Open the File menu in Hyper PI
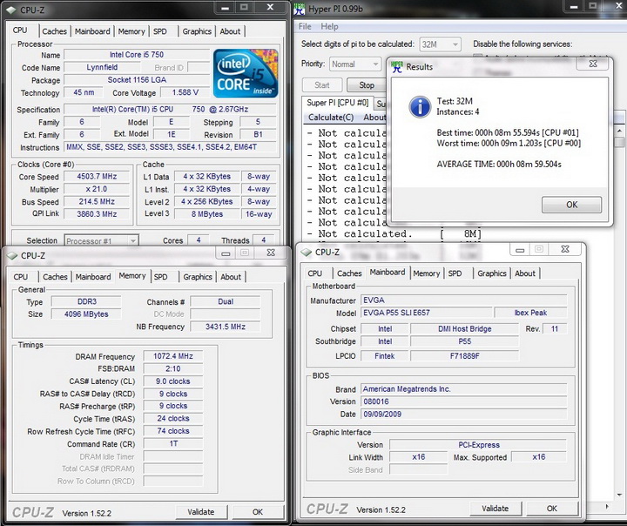The image size is (627, 526). (305, 26)
